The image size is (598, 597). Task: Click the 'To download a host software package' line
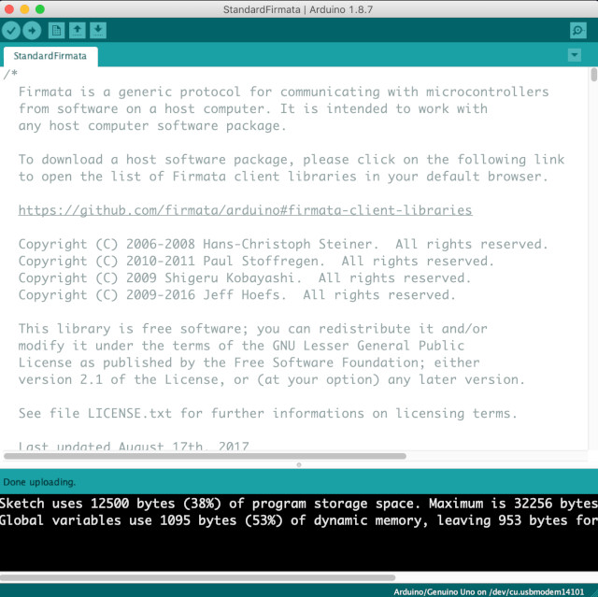tap(292, 160)
